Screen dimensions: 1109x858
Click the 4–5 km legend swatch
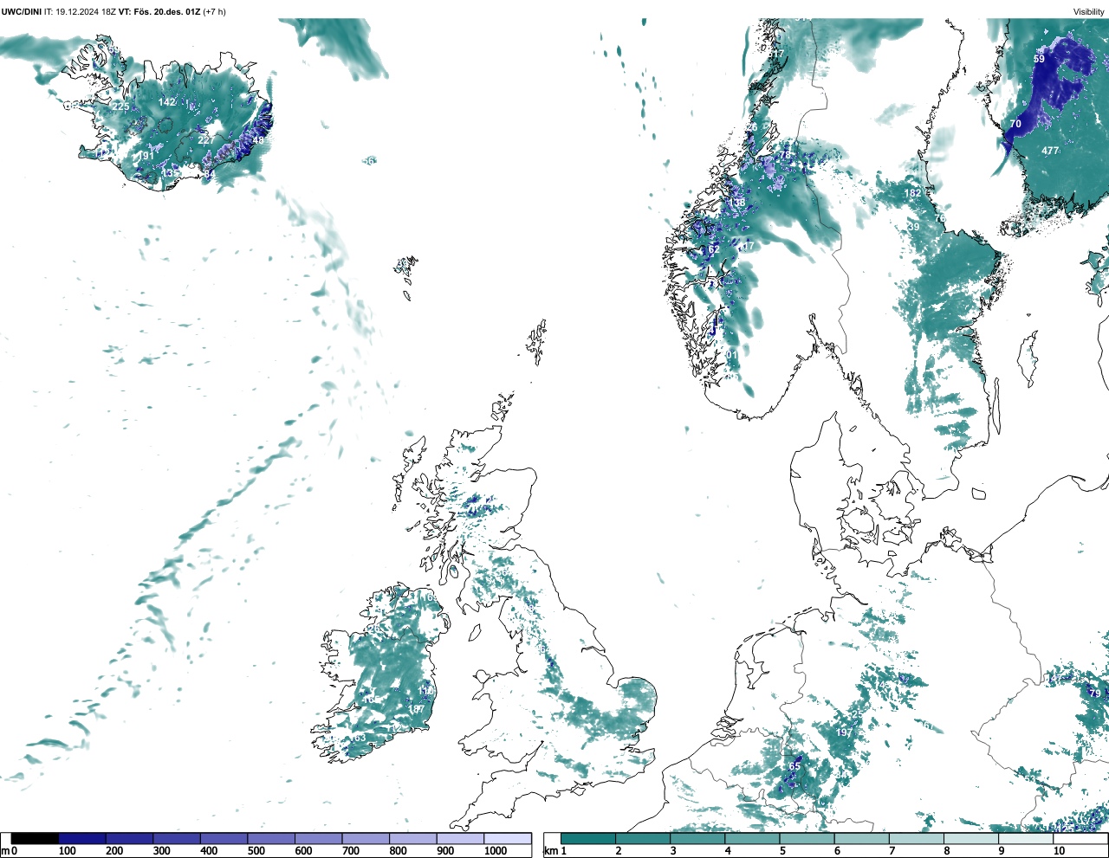point(752,838)
